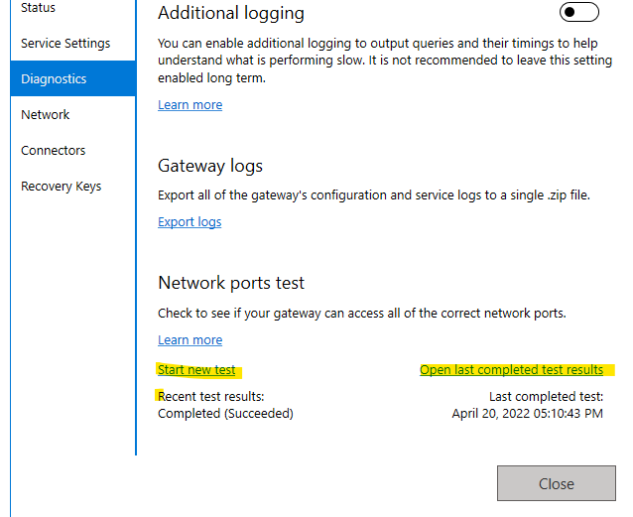Click the 'Recent test results:' label

coord(210,397)
